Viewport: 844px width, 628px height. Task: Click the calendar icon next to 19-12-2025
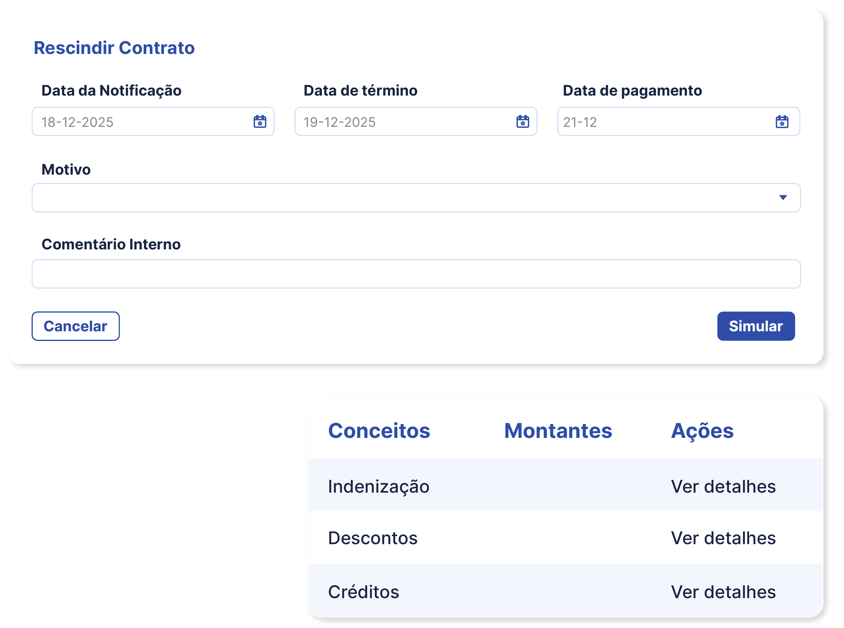(522, 122)
